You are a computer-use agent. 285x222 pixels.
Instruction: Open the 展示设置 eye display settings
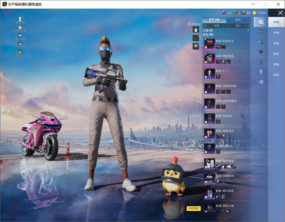tap(20, 36)
